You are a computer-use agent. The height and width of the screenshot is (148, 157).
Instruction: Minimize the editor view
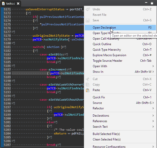point(146,3)
